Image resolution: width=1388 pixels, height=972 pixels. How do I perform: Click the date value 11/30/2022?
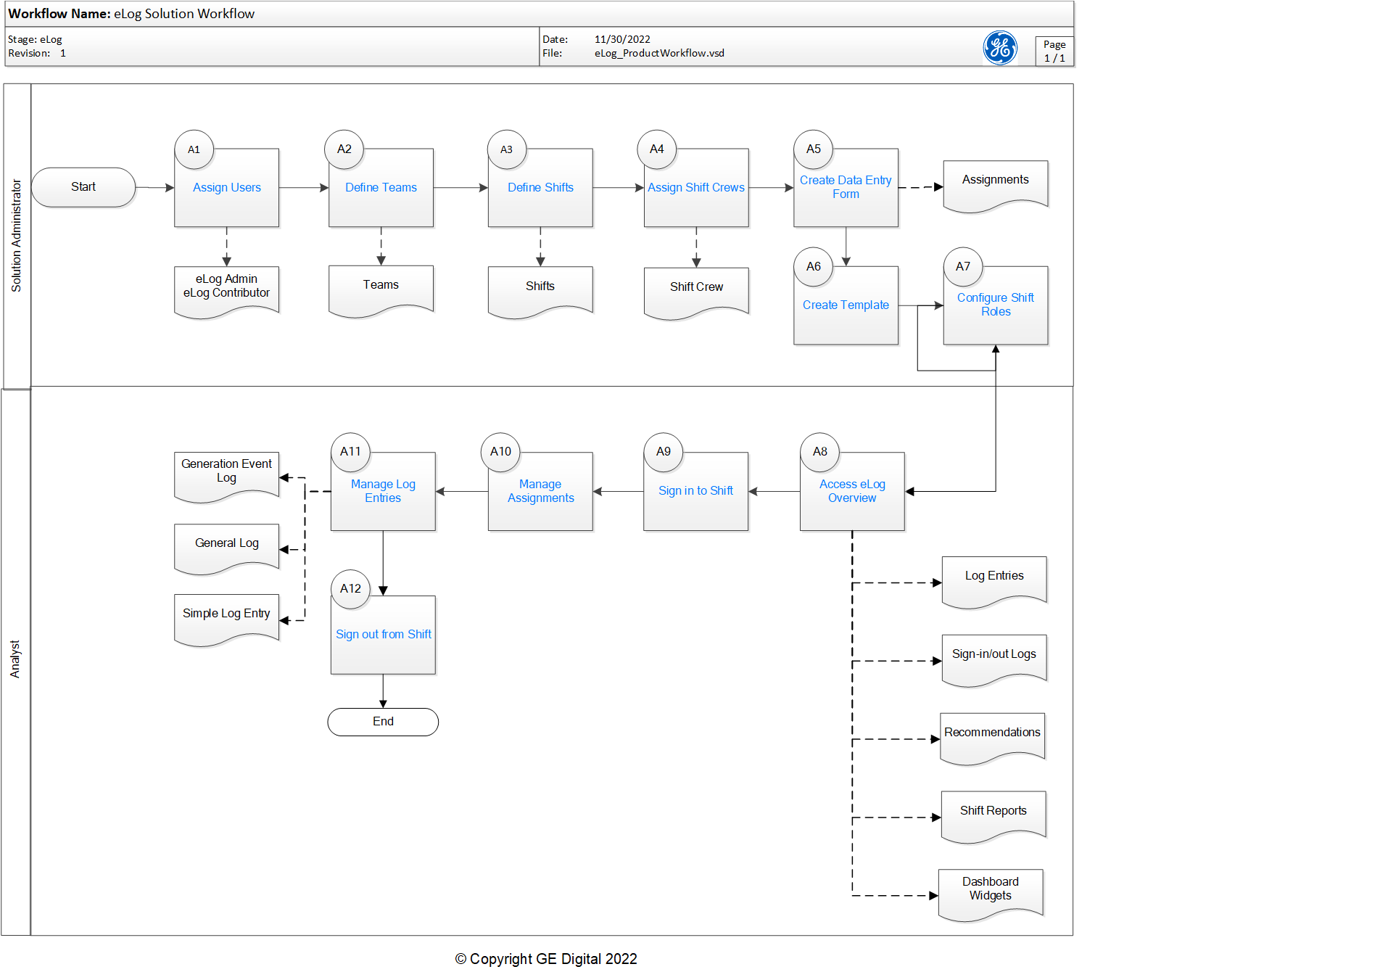pos(622,39)
